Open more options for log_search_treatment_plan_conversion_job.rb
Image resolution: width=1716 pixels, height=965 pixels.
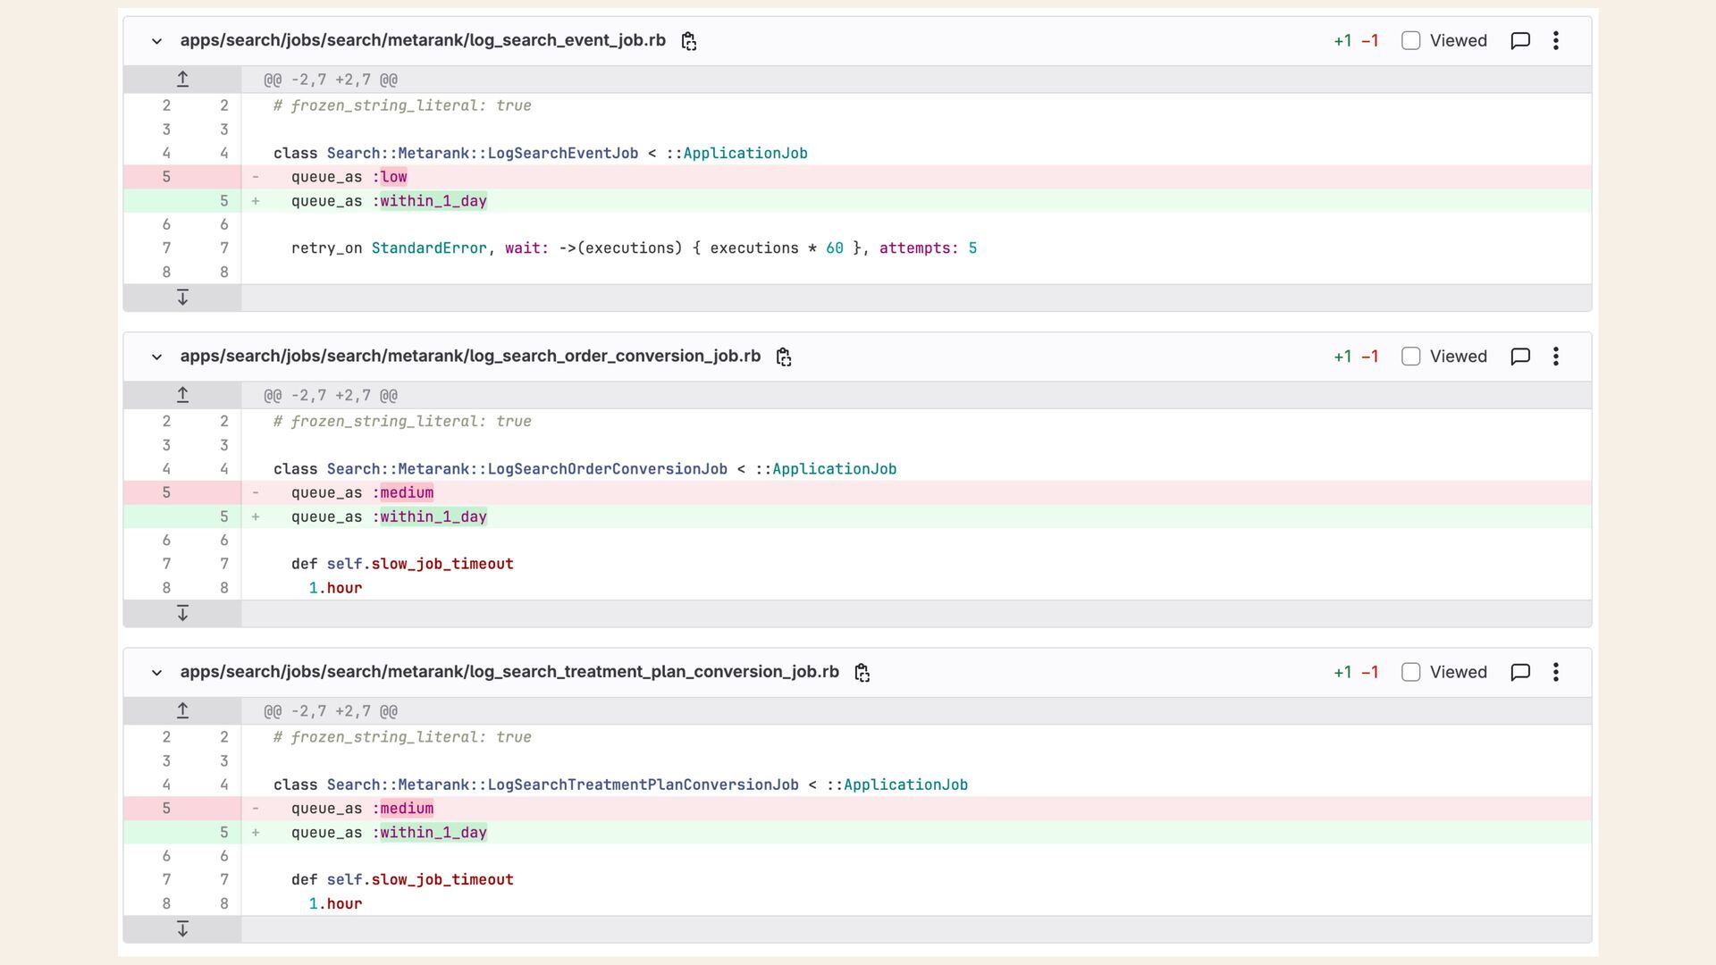click(1556, 672)
